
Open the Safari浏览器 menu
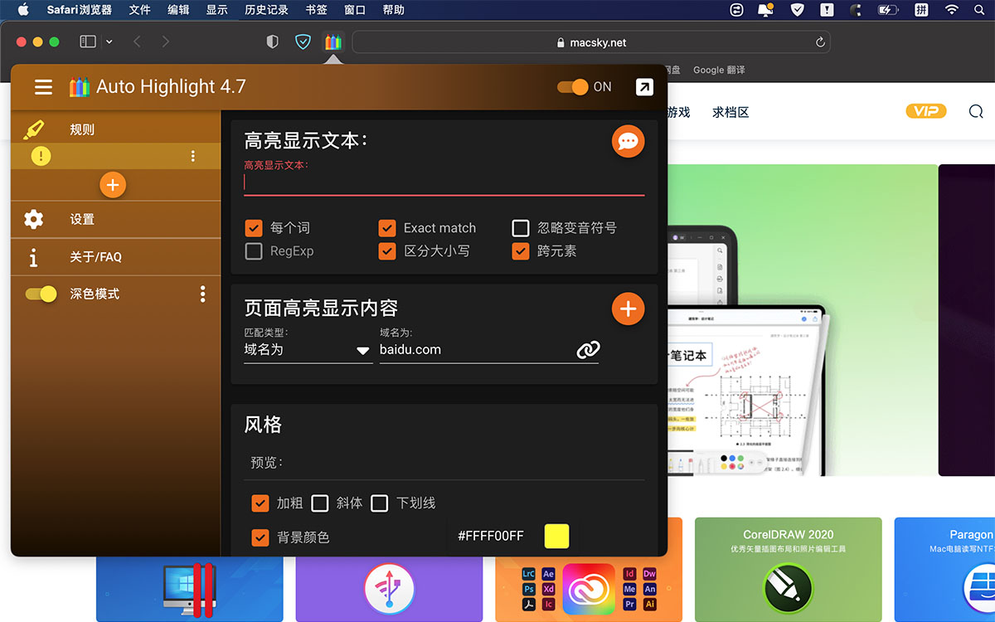80,10
